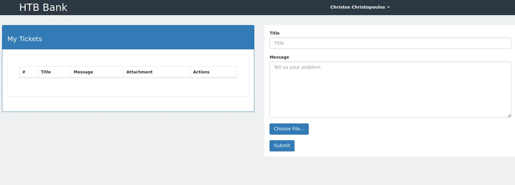Focus the 'Tell us your problem' textarea
This screenshot has width=515, height=185.
pyautogui.click(x=390, y=90)
